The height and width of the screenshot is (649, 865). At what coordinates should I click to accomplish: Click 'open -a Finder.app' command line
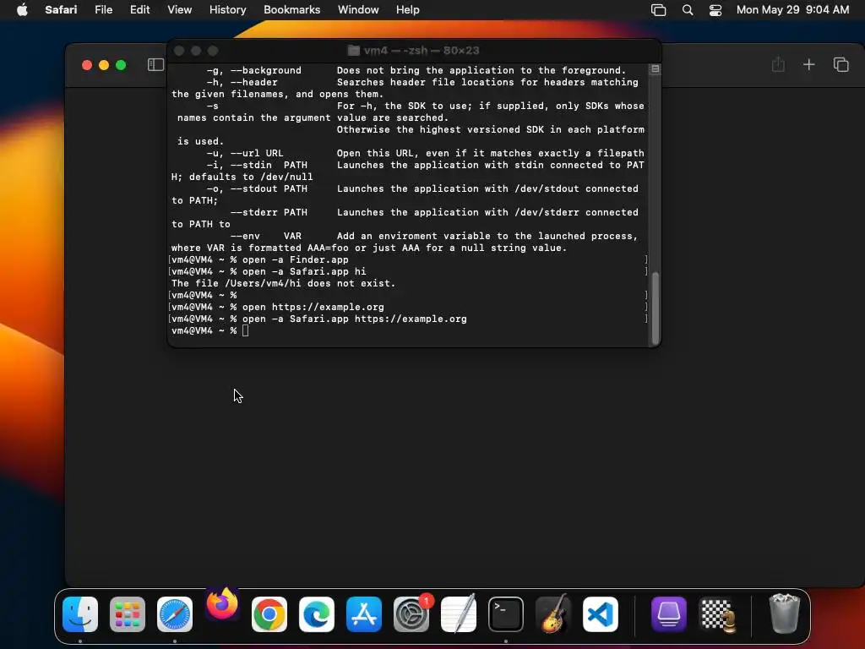click(x=295, y=259)
